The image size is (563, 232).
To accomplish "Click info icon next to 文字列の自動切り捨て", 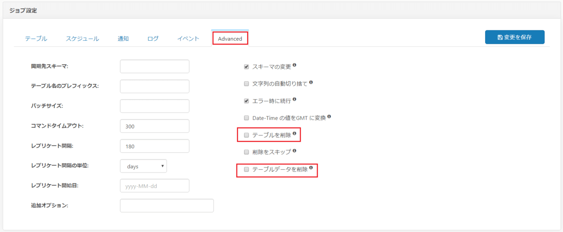I will 311,82.
